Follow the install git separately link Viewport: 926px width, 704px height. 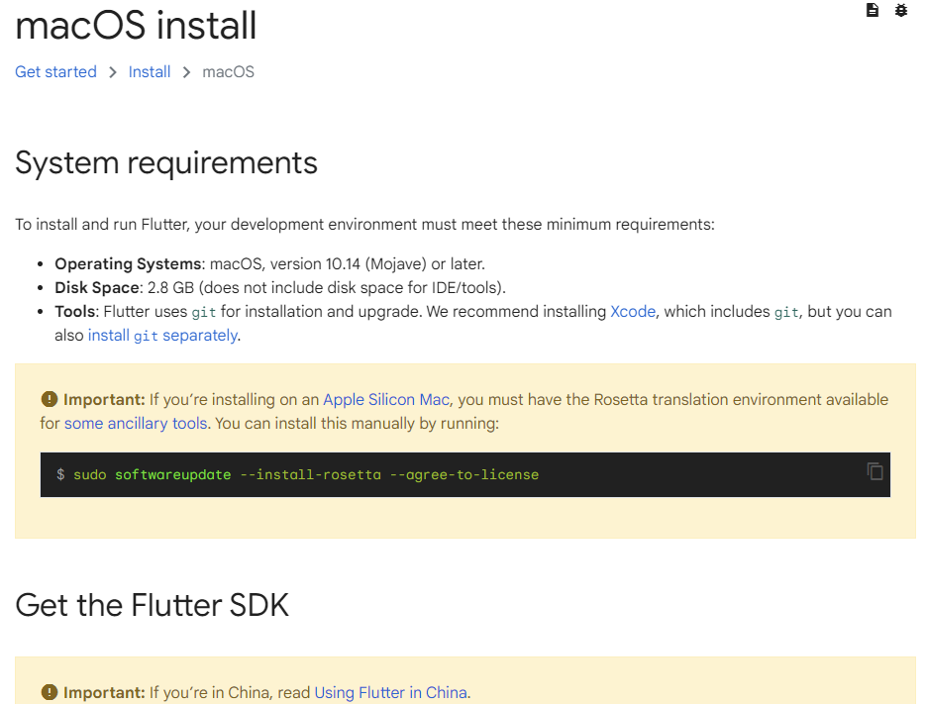pyautogui.click(x=163, y=336)
